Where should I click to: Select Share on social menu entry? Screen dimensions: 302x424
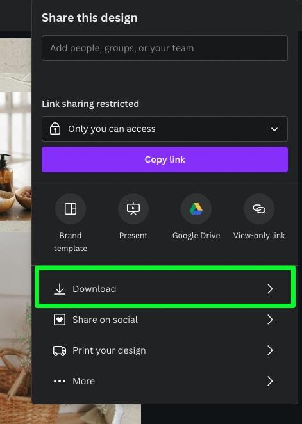coord(165,320)
